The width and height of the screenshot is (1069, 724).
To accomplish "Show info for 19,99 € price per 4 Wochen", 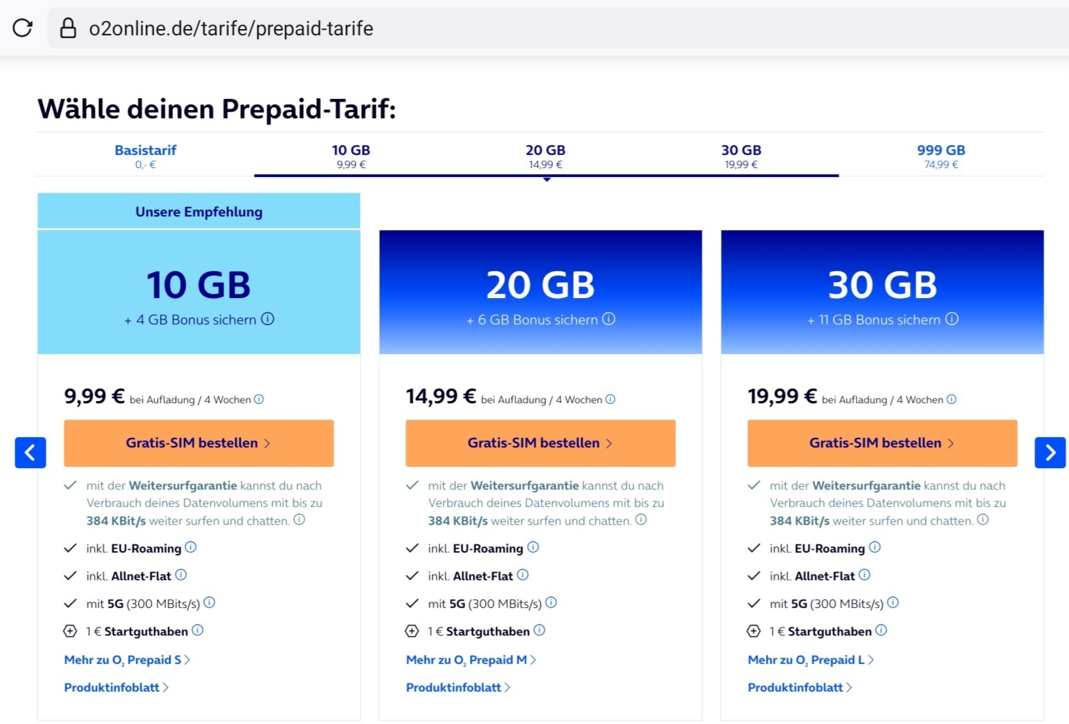I will (951, 399).
